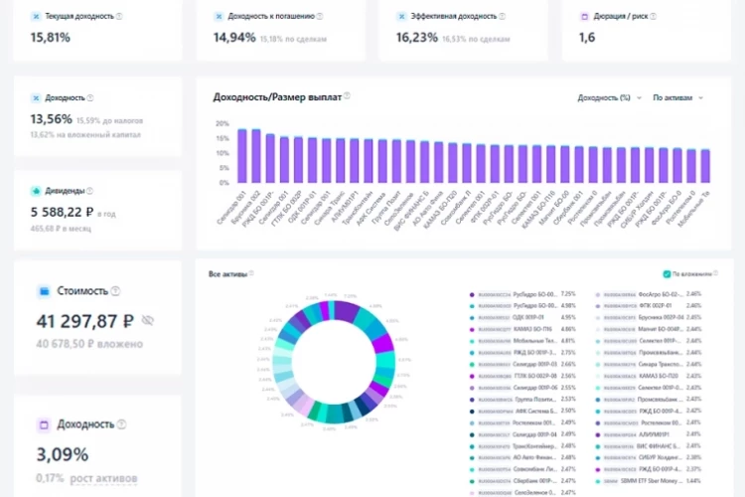Click the 0,17% рост активов text
745x497 pixels.
click(86, 478)
